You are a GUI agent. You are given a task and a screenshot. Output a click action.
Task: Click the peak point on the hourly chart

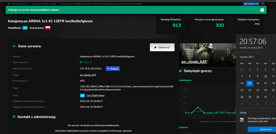pyautogui.click(x=198, y=107)
